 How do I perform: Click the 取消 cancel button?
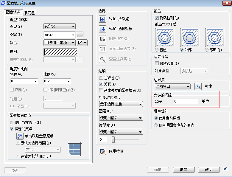(x=184, y=170)
